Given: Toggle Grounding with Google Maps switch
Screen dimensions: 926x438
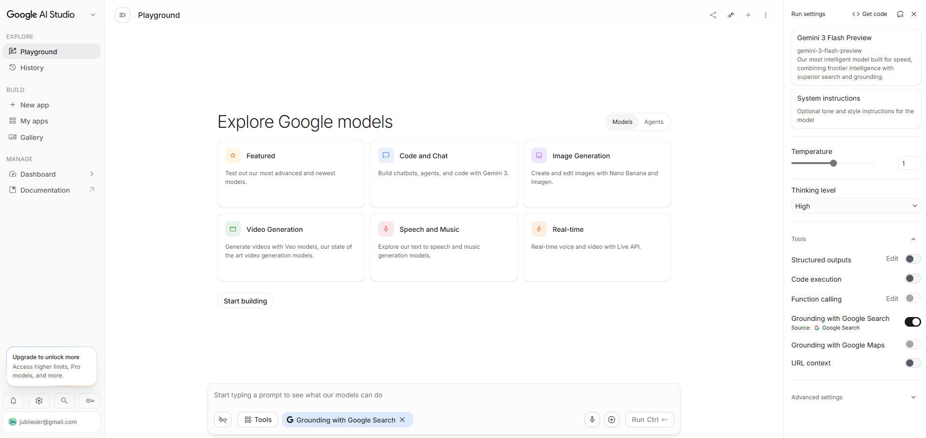Looking at the screenshot, I should point(913,344).
